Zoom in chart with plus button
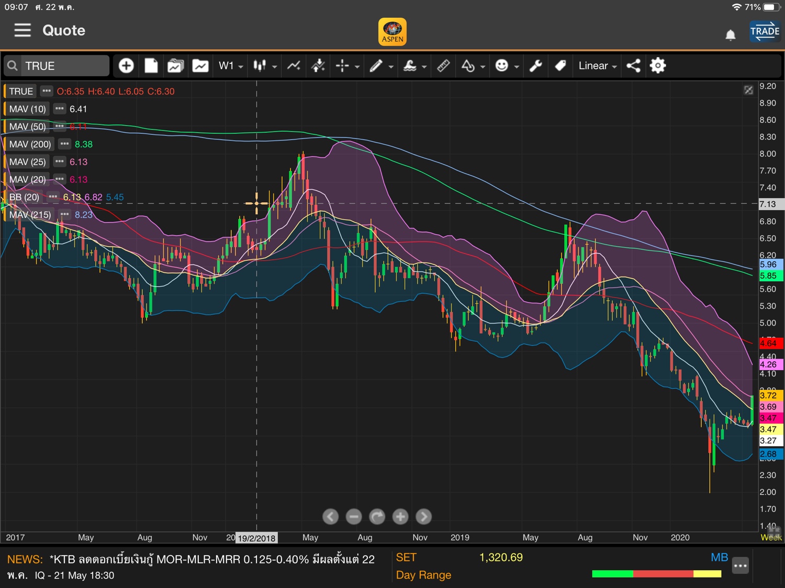 [x=400, y=517]
